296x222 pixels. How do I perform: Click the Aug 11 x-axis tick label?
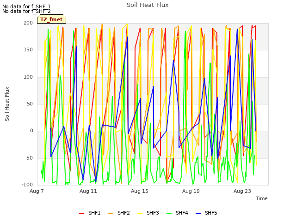click(x=88, y=191)
